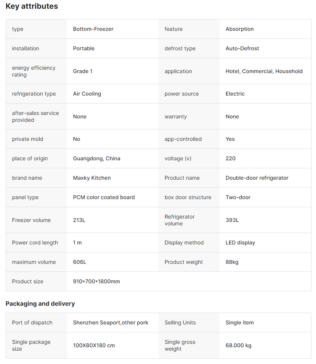Click the 393L refrigerator volume value
The width and height of the screenshot is (316, 364).
click(232, 220)
